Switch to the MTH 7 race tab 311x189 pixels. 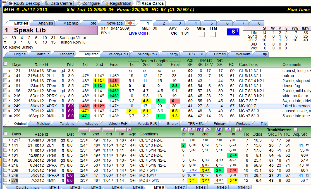point(180,187)
